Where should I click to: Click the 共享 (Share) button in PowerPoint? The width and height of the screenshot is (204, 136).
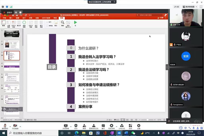click(161, 18)
